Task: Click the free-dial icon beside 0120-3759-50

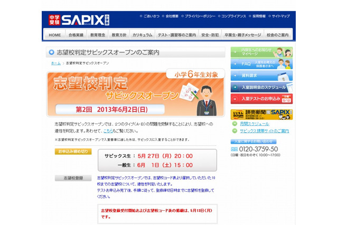Action: click(x=234, y=149)
